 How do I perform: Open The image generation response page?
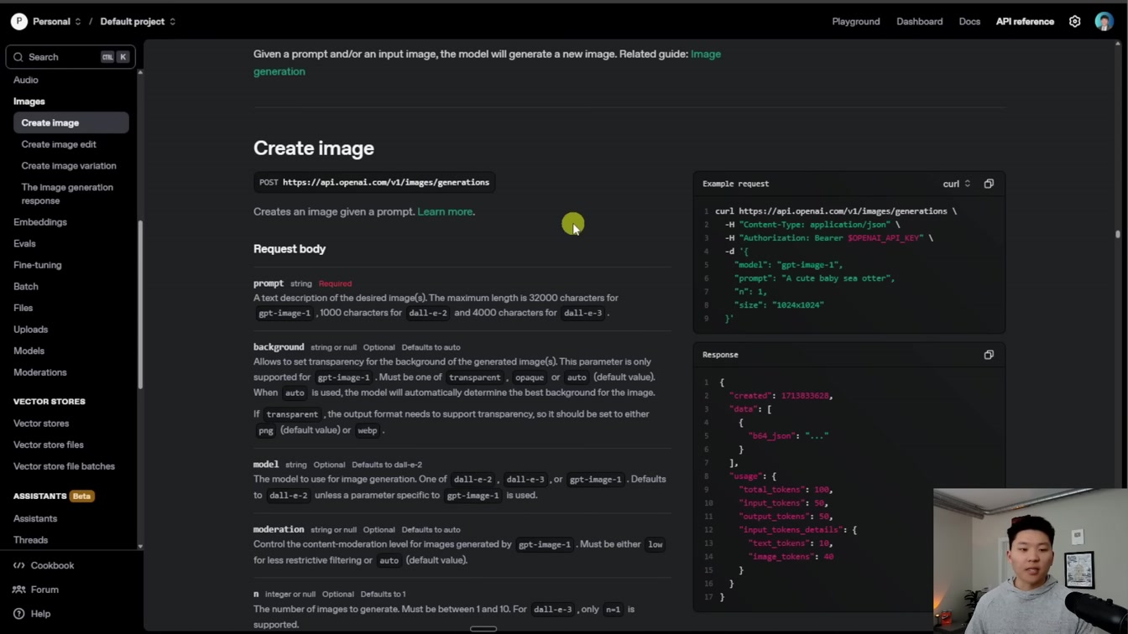[67, 194]
